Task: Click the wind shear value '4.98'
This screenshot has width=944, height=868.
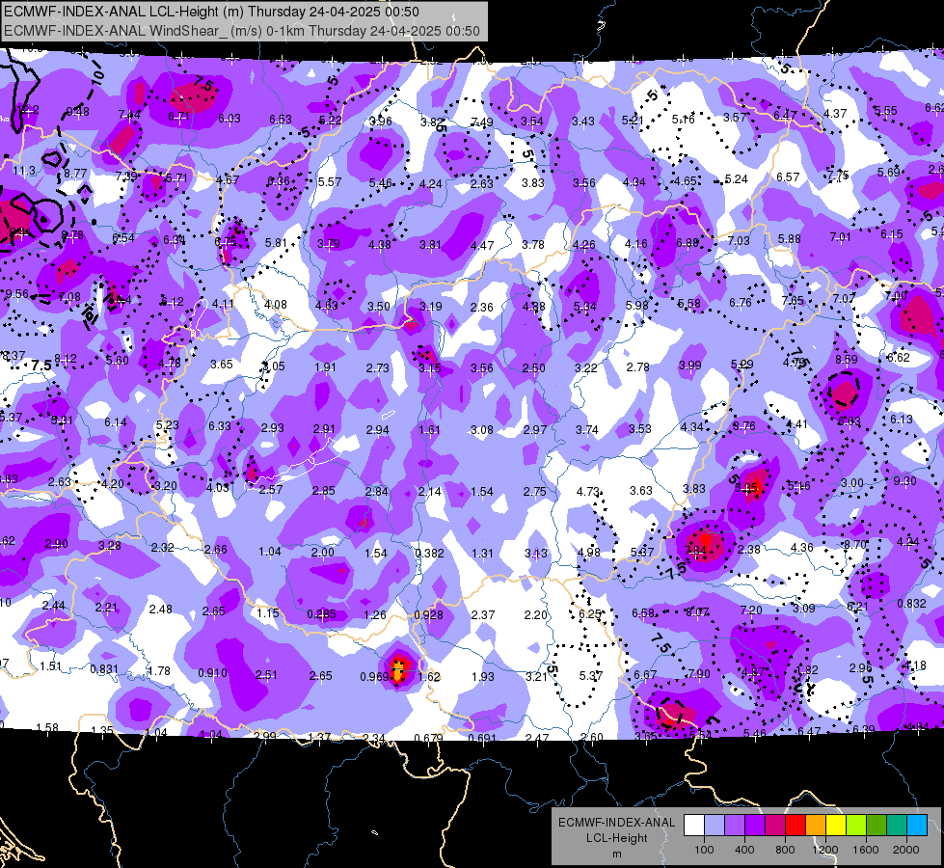Action: (x=589, y=553)
